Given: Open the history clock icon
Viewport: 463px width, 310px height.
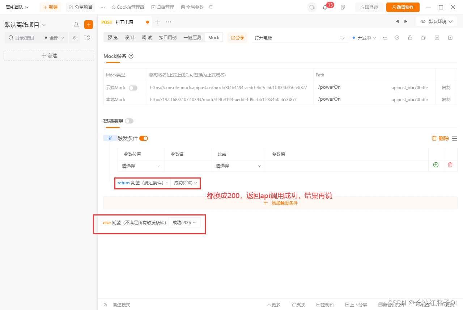Looking at the screenshot, I should coord(397,38).
